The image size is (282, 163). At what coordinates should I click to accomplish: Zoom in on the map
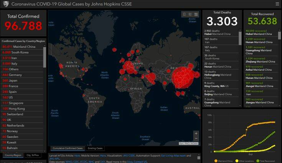click(x=196, y=134)
